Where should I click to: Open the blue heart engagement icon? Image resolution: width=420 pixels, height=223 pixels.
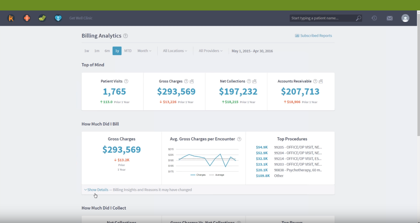[x=58, y=18]
